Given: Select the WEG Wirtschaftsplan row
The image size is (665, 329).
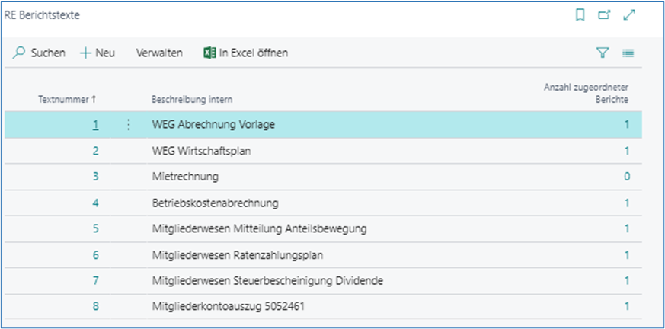Looking at the screenshot, I should (x=201, y=151).
